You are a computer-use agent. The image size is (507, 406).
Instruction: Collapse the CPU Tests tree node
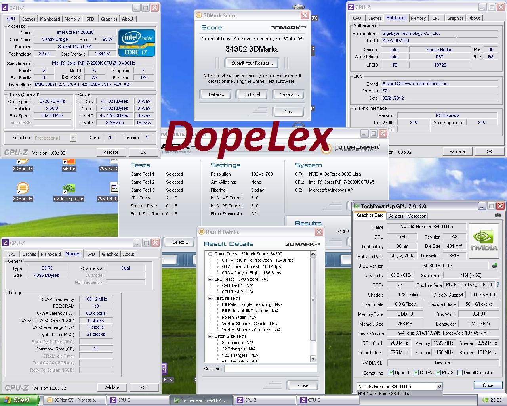click(x=210, y=279)
